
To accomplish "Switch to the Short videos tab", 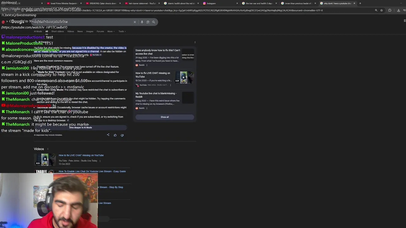I will (57, 31).
